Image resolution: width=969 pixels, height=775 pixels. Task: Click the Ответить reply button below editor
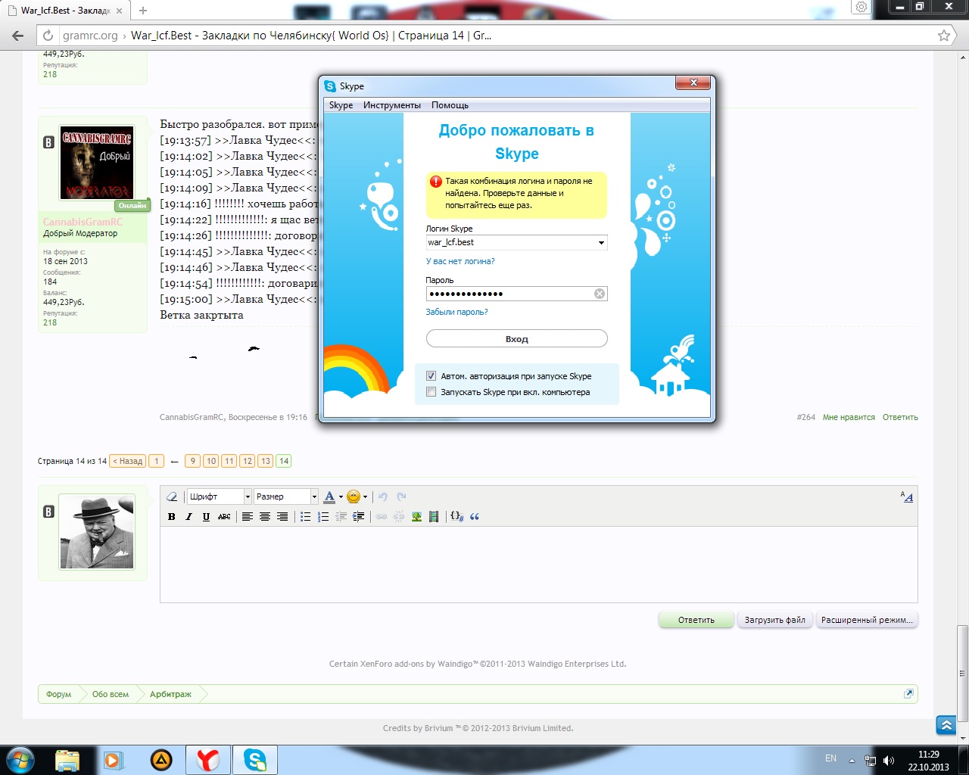(696, 620)
